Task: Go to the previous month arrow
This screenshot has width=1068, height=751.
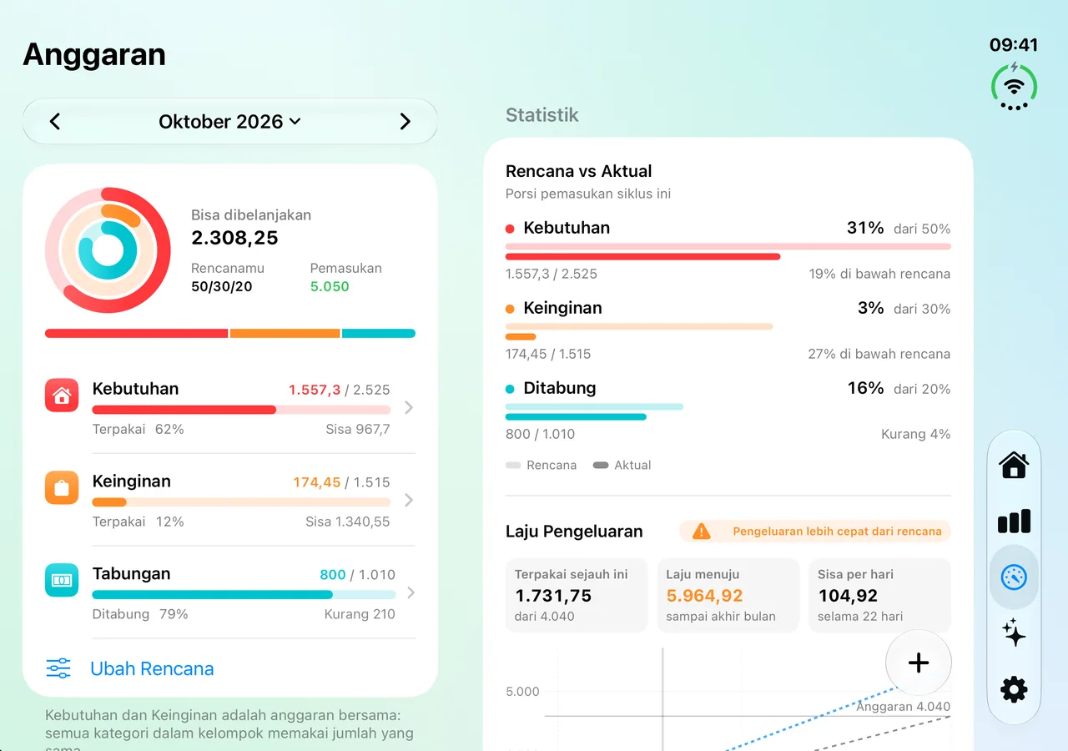Action: pyautogui.click(x=55, y=122)
